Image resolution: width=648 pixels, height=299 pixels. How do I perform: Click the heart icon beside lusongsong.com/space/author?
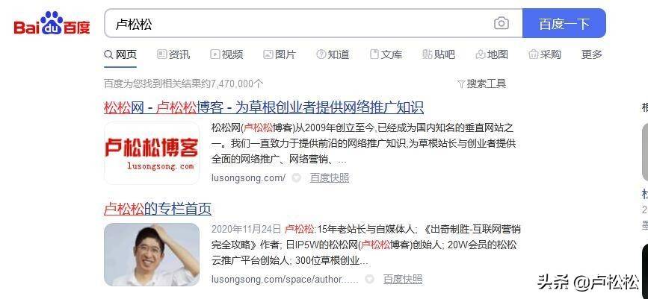pos(369,279)
